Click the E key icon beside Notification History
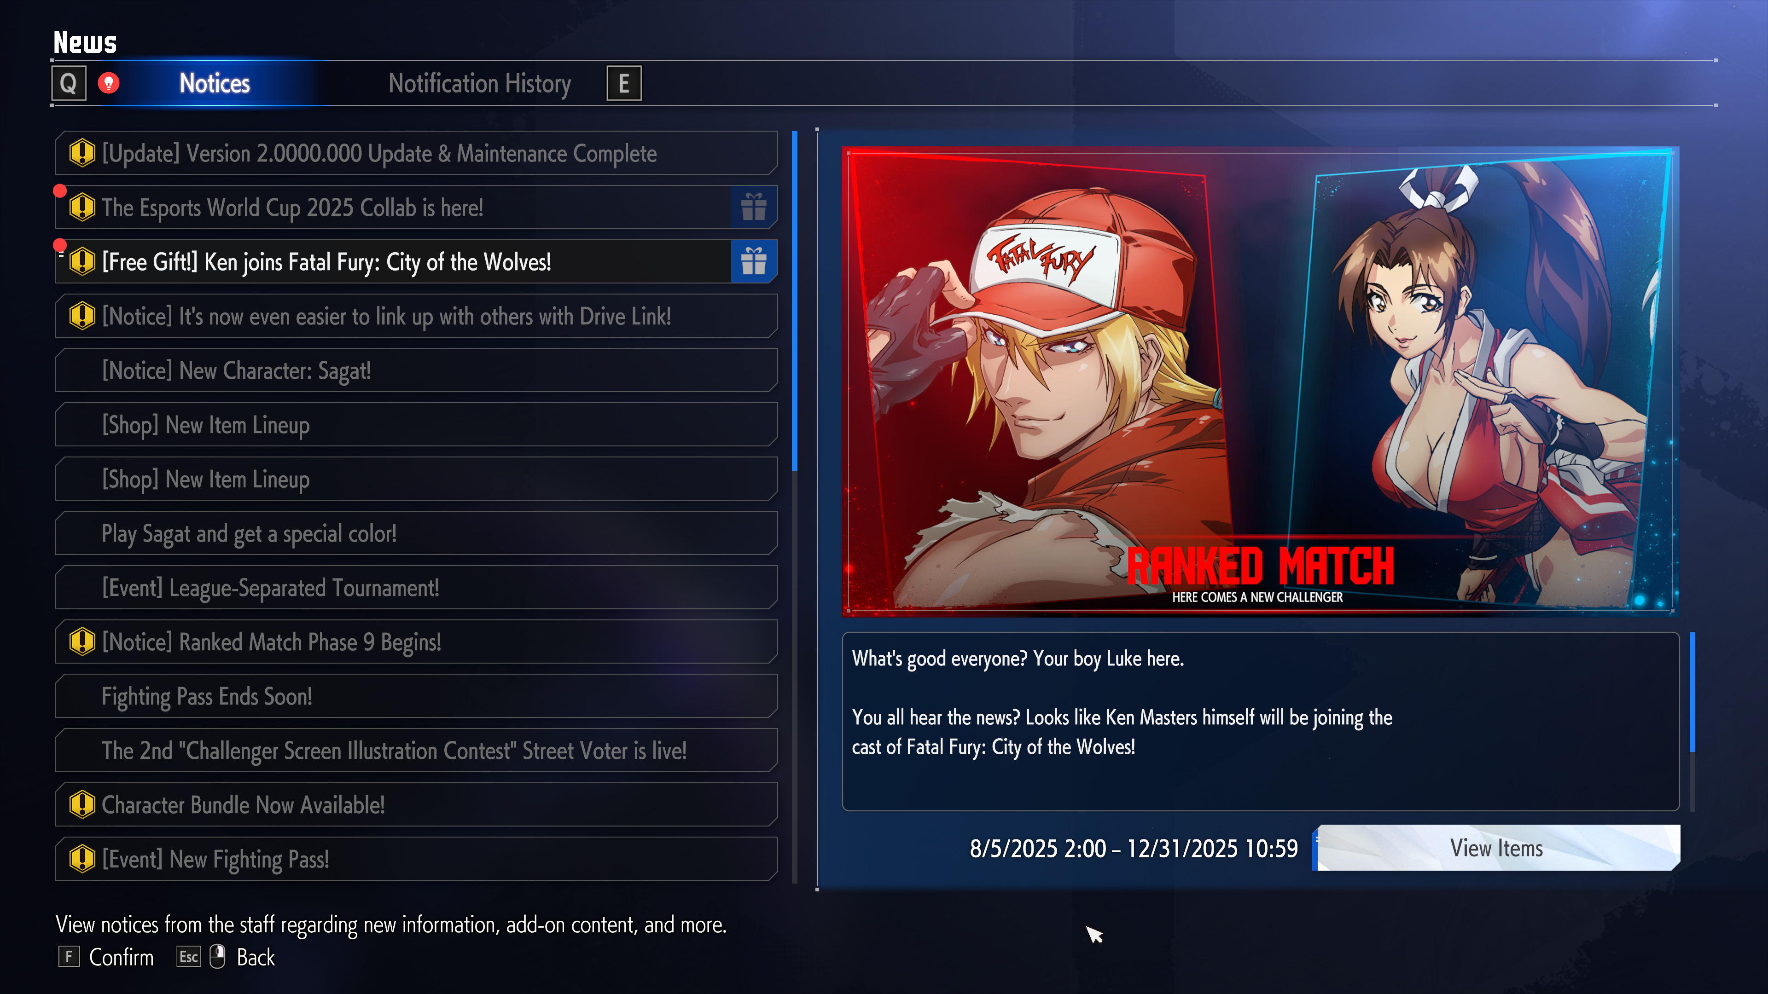This screenshot has height=994, width=1768. point(624,83)
